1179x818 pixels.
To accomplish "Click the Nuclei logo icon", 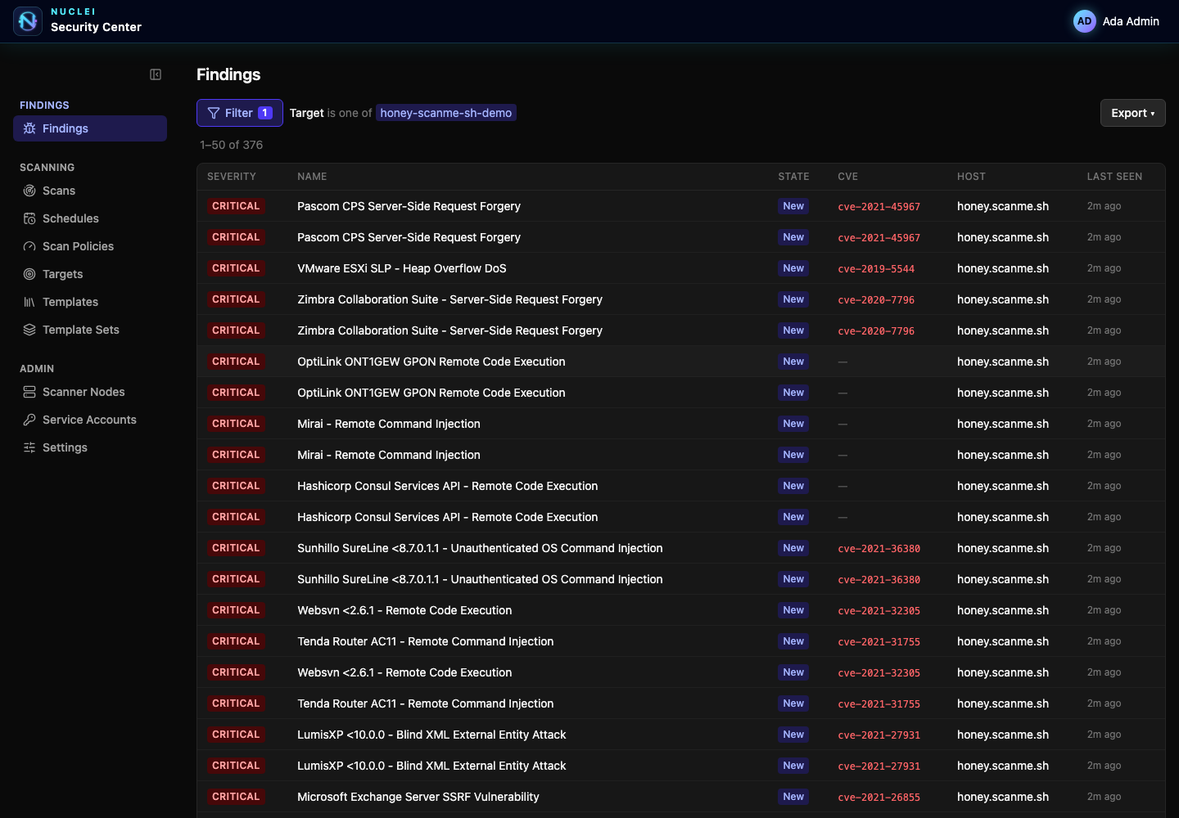I will tap(28, 21).
